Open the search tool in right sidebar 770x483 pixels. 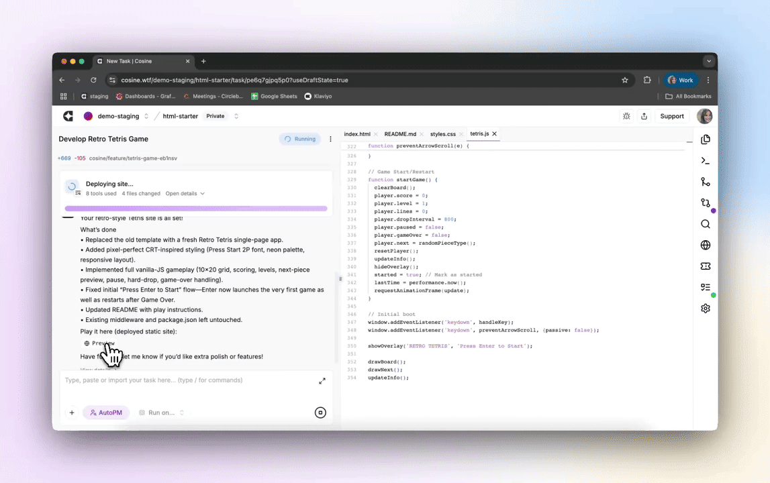705,224
